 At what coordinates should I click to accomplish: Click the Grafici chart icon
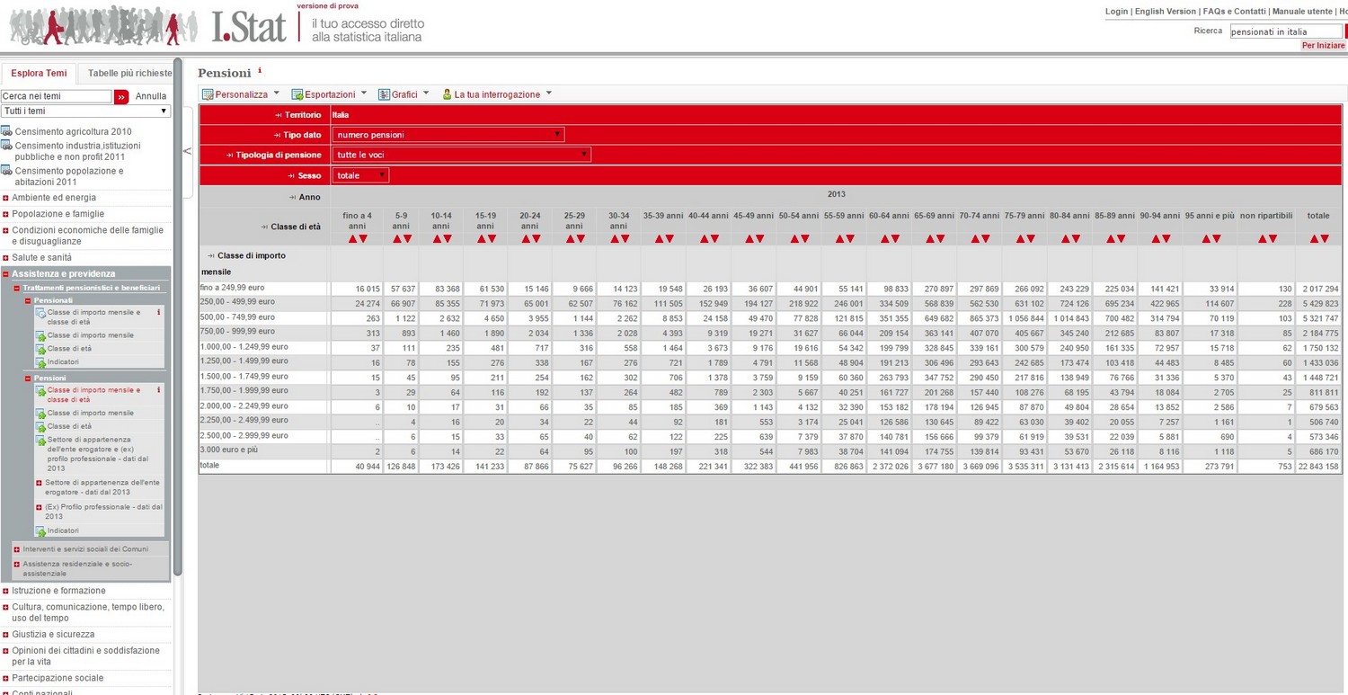384,94
